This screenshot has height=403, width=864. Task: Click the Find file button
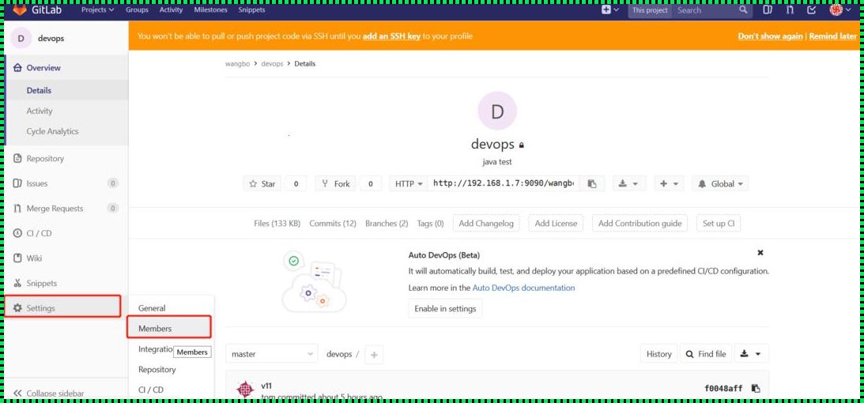pyautogui.click(x=706, y=354)
